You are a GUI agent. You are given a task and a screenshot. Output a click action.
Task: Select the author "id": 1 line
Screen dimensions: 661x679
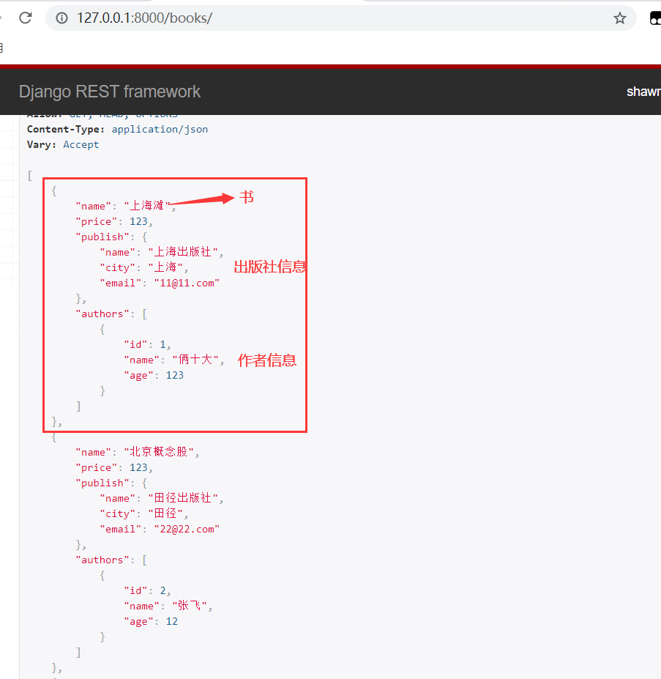[x=147, y=345]
